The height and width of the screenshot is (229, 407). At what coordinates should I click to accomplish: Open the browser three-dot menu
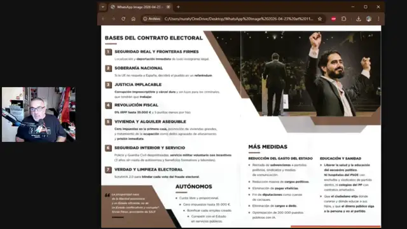pos(378,19)
